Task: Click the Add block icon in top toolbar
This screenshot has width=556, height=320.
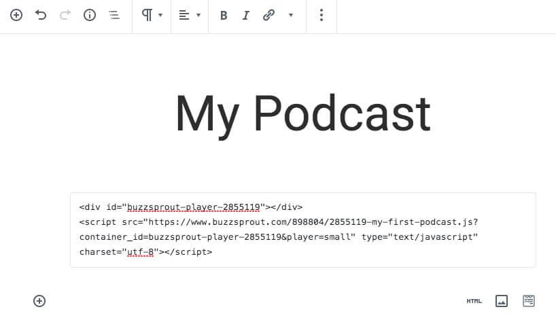Action: [x=16, y=15]
